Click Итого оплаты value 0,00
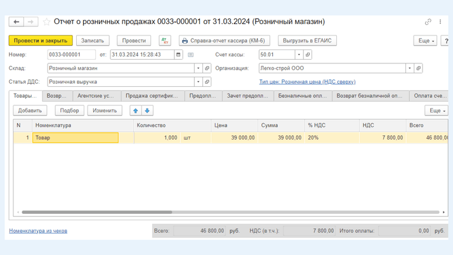453x255 pixels. (x=405, y=231)
